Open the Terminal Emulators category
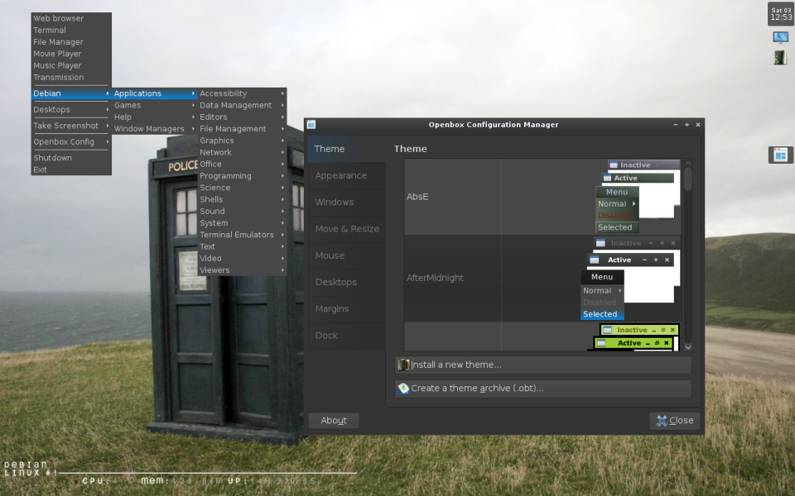 tap(242, 234)
